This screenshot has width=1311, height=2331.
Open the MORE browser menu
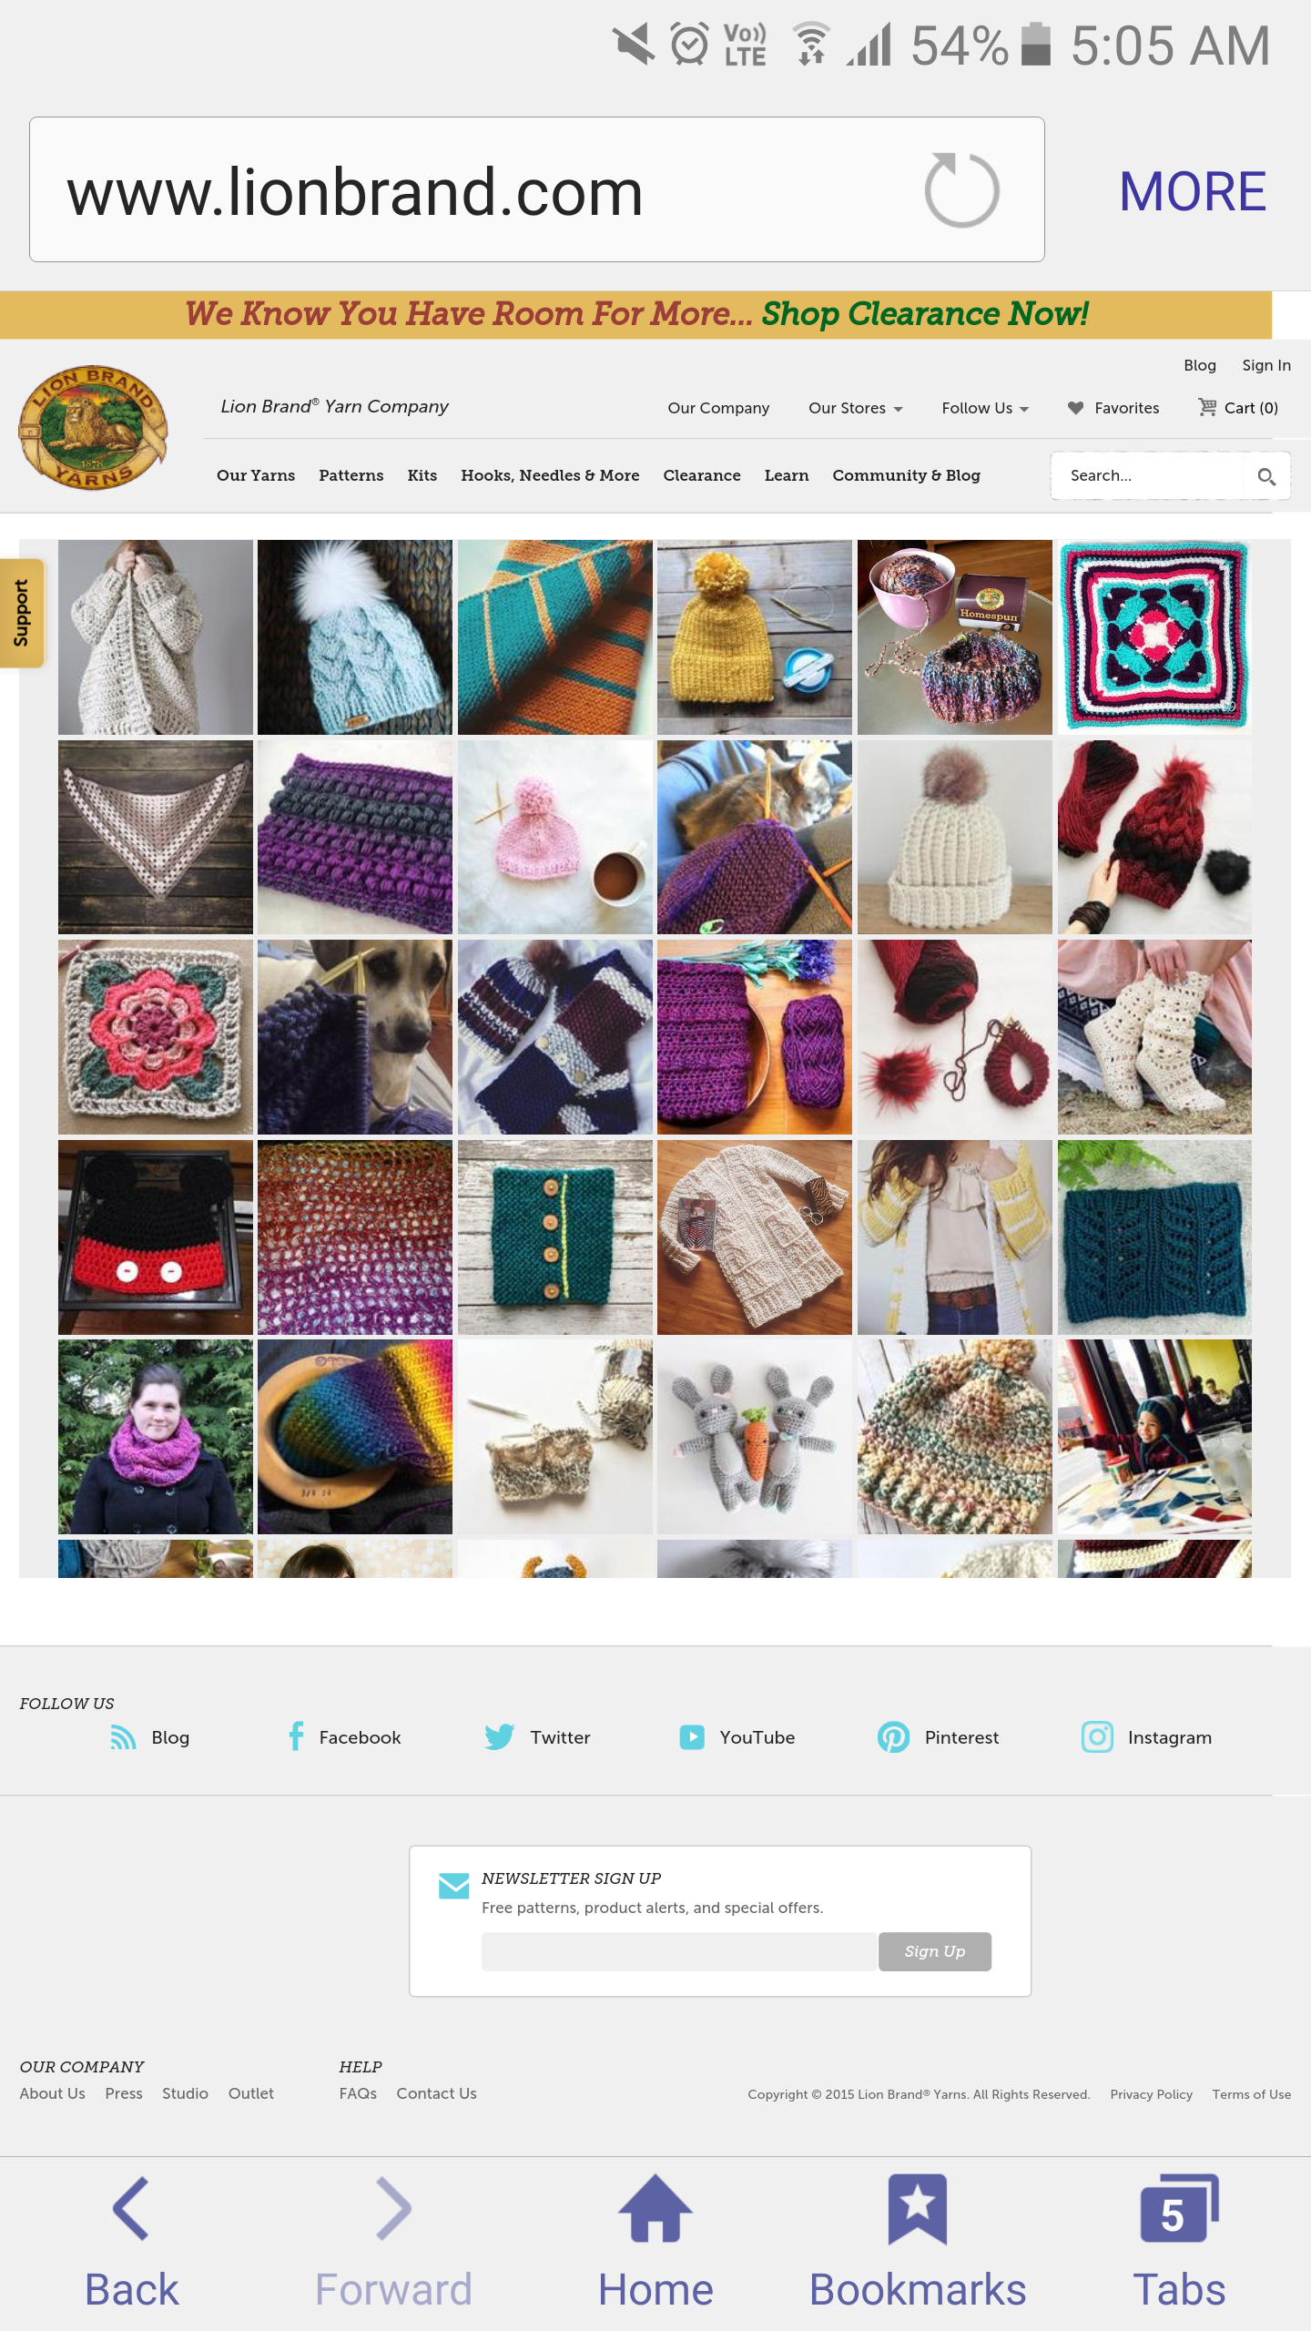(x=1193, y=191)
